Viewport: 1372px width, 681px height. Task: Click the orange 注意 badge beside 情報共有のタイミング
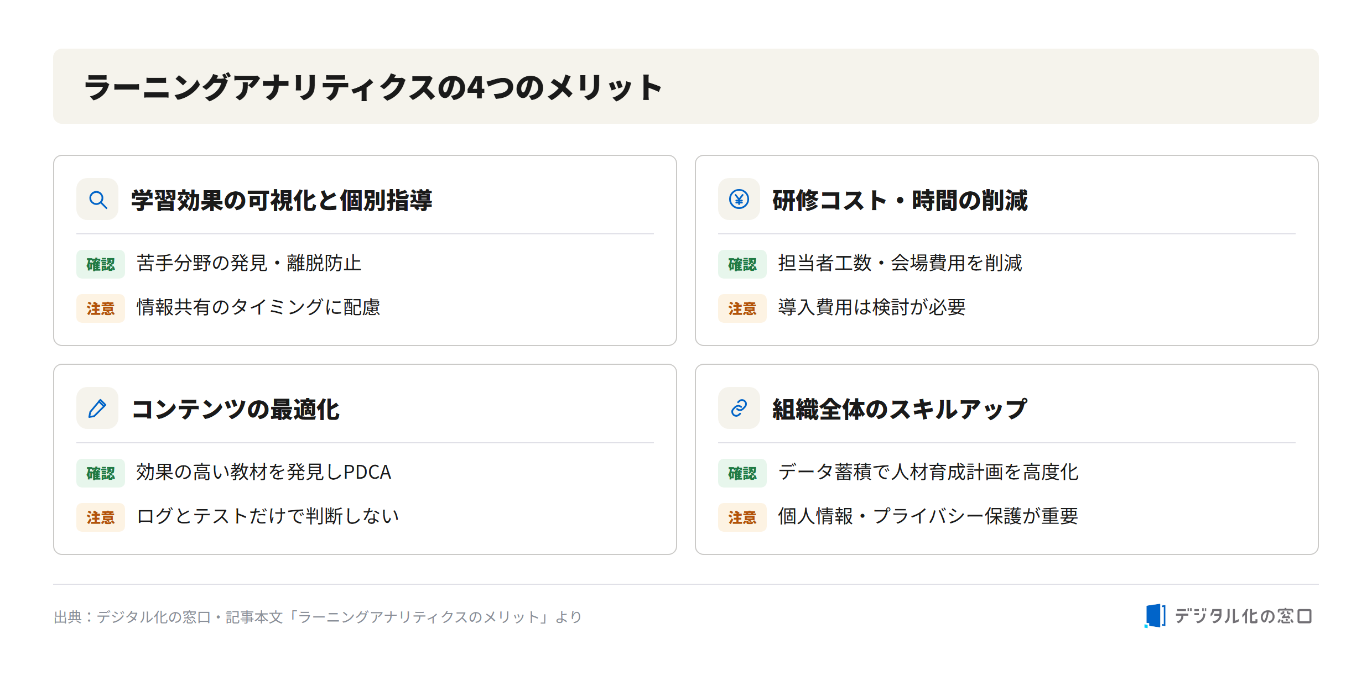pyautogui.click(x=101, y=308)
